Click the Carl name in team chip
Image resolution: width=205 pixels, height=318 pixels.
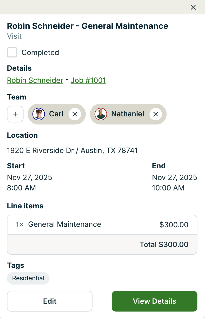pos(56,114)
